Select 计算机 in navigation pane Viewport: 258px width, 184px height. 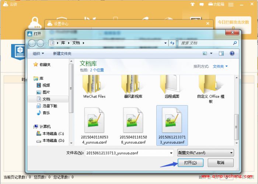coord(42,127)
